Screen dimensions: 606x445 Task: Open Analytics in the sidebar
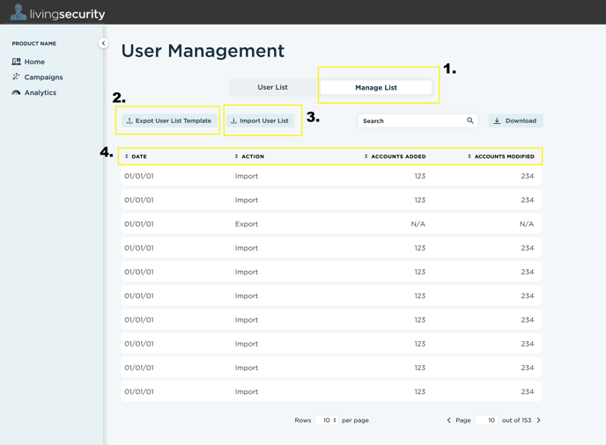coord(34,92)
